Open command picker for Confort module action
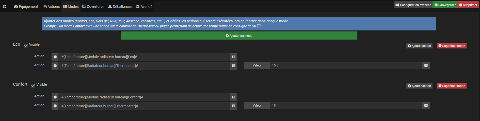The height and width of the screenshot is (121, 480). (x=234, y=97)
